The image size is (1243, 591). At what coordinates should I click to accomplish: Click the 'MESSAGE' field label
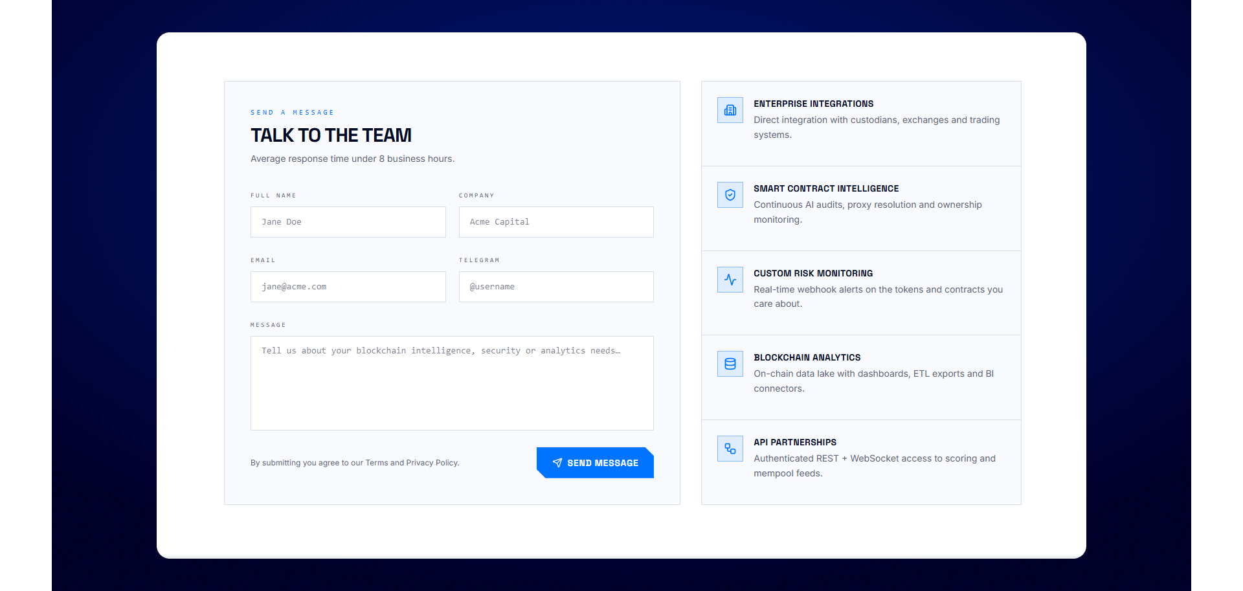(268, 325)
